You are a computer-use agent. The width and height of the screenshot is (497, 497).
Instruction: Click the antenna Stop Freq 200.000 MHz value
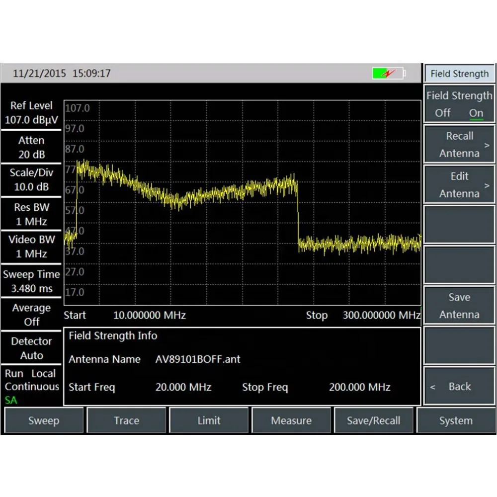(359, 387)
